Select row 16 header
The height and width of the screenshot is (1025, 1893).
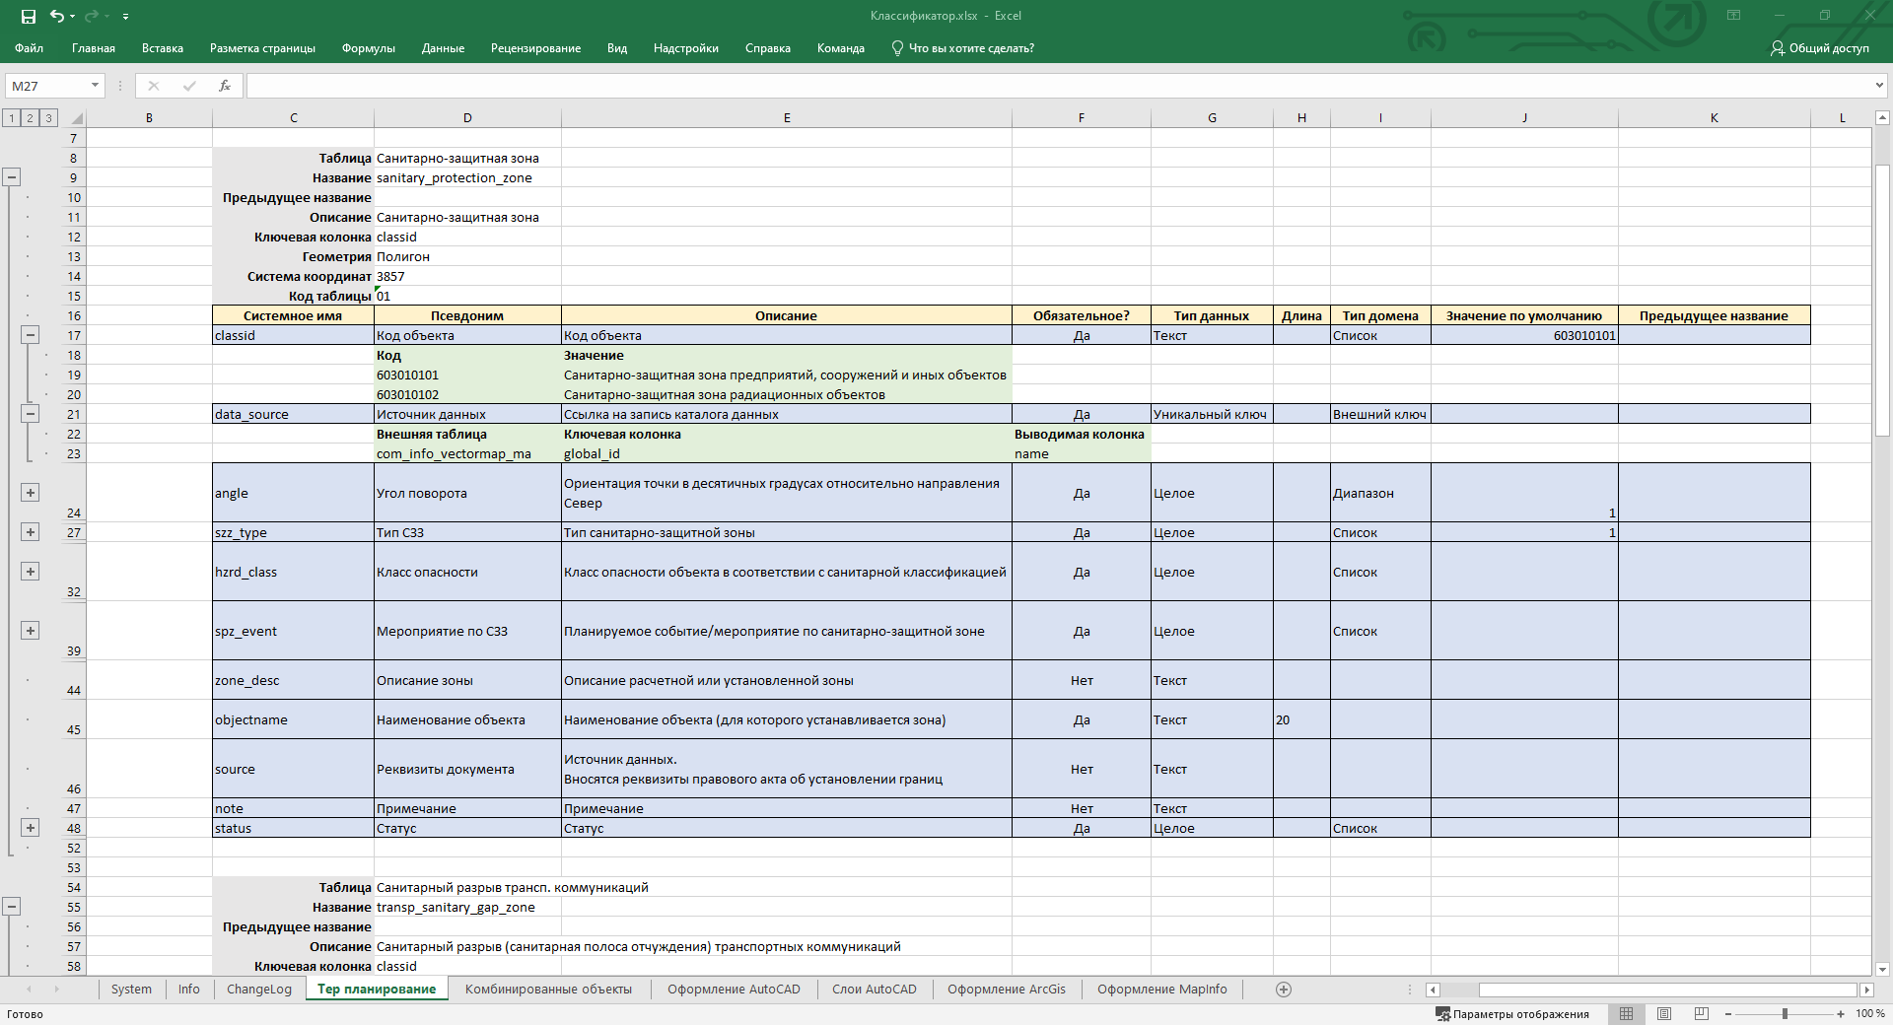[x=74, y=315]
